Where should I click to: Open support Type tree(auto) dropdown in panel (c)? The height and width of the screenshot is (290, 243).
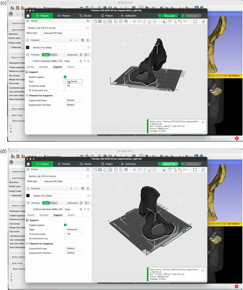[73, 81]
